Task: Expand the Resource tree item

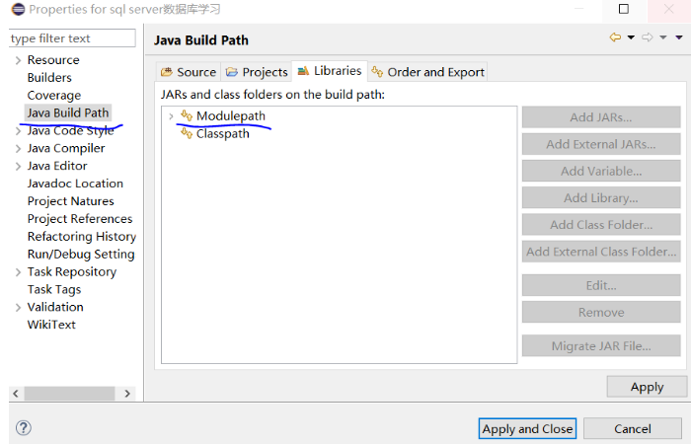Action: [18, 60]
